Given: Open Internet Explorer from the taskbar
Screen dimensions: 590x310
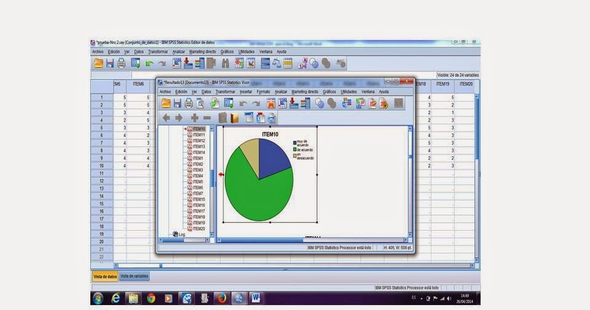Looking at the screenshot, I should [x=116, y=299].
